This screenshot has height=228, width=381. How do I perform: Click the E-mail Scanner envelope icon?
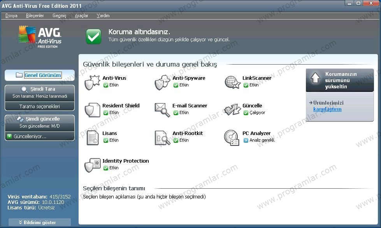[x=162, y=110]
